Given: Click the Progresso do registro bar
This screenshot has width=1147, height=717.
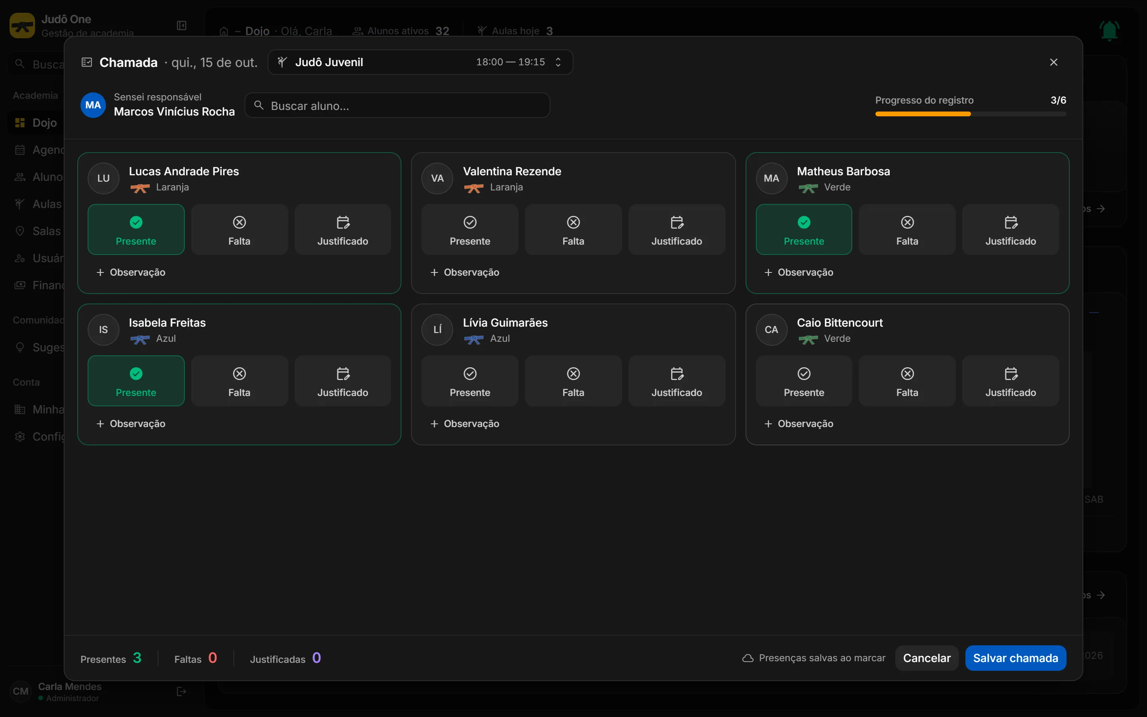Looking at the screenshot, I should point(971,114).
